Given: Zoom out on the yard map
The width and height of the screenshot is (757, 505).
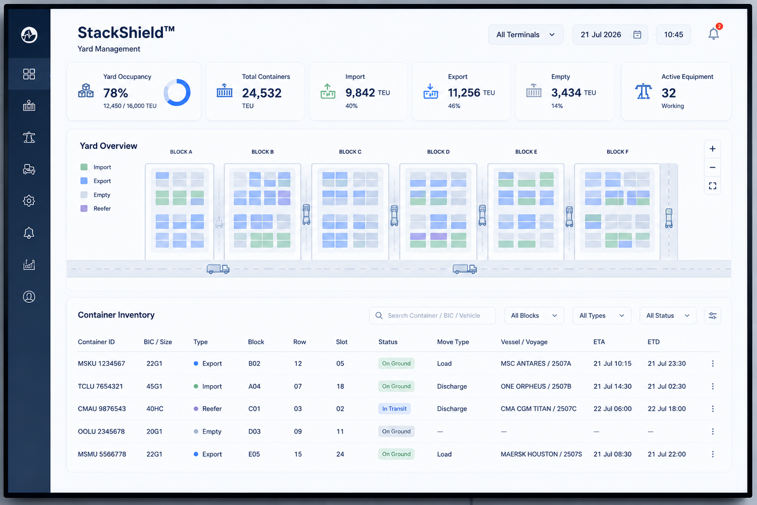Looking at the screenshot, I should pyautogui.click(x=713, y=167).
